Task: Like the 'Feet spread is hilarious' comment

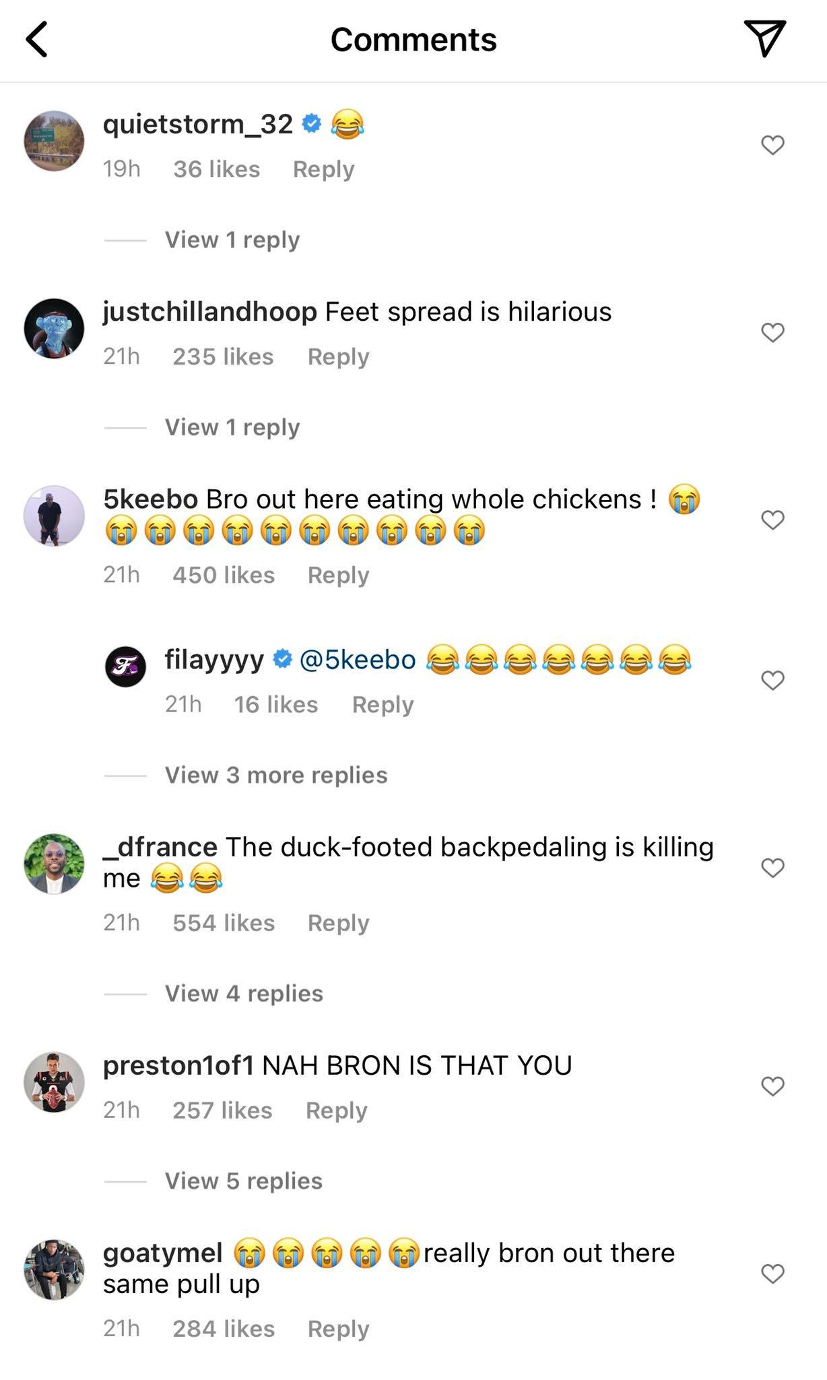Action: tap(772, 332)
